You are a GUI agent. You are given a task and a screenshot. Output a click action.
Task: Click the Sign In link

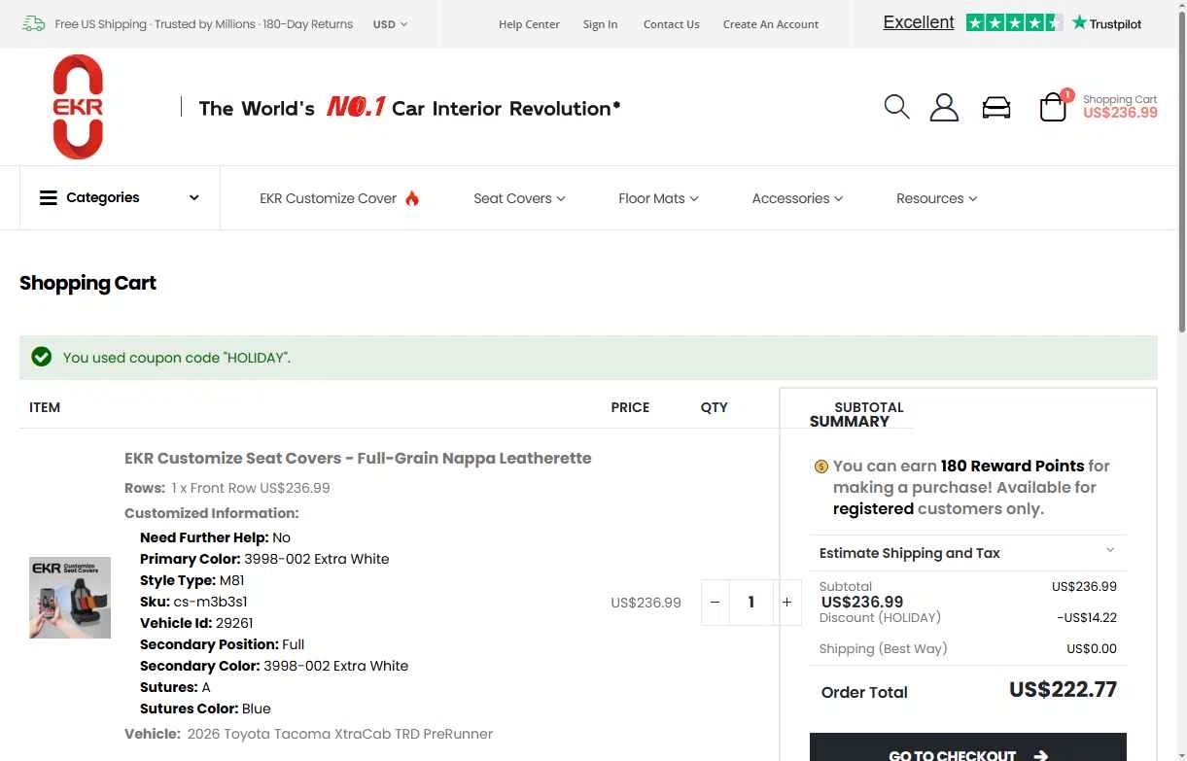[600, 24]
